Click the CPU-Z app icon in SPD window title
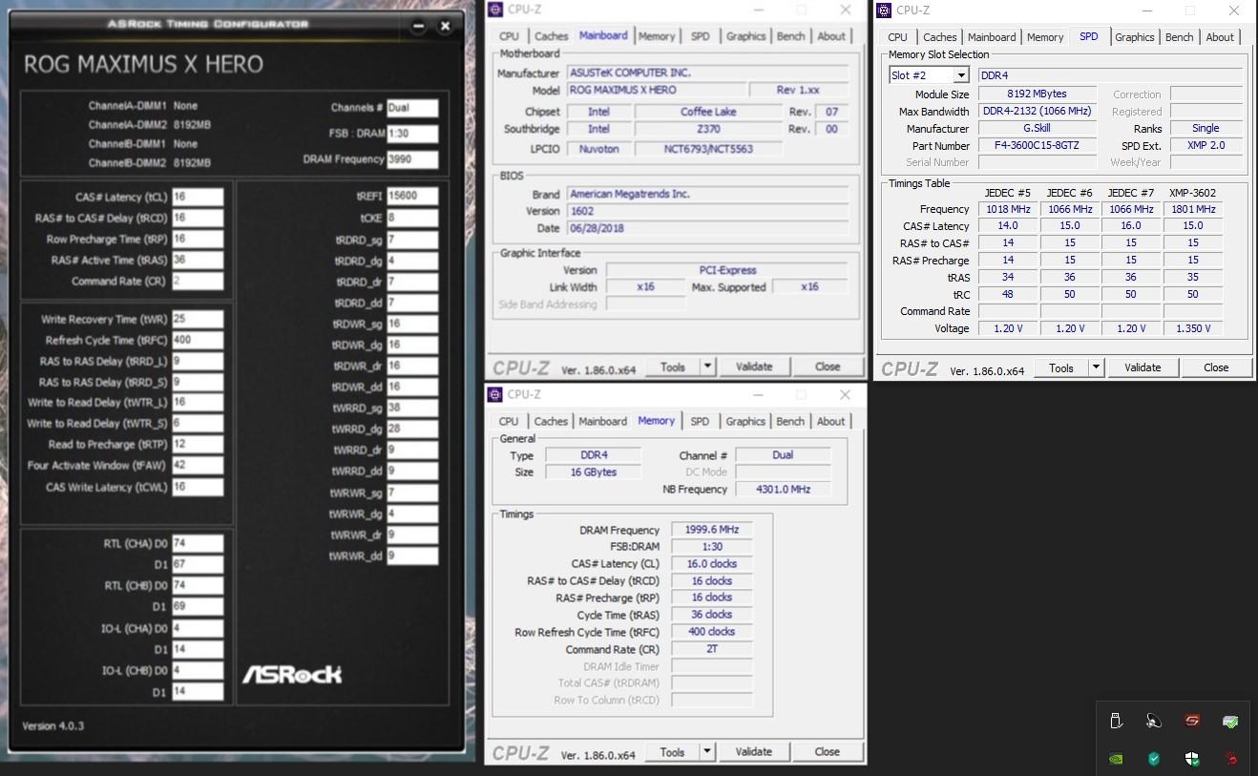1258x776 pixels. click(x=884, y=10)
